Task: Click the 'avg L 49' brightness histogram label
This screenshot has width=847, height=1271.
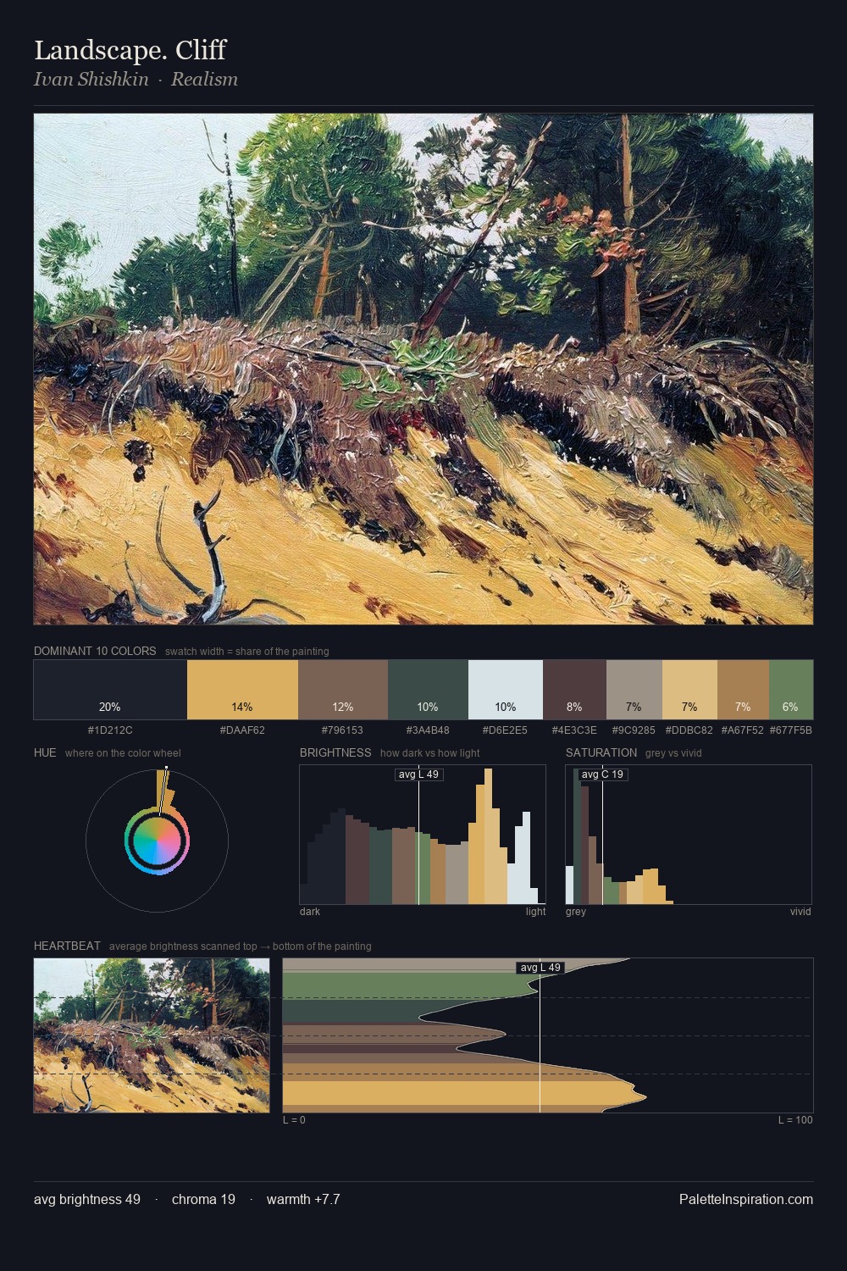Action: (x=418, y=774)
